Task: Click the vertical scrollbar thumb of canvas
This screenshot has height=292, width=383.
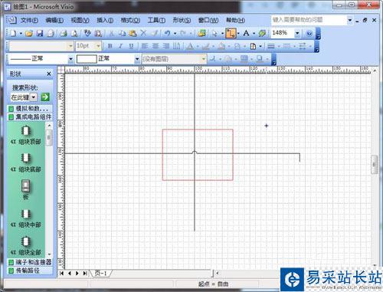Action: (375, 165)
